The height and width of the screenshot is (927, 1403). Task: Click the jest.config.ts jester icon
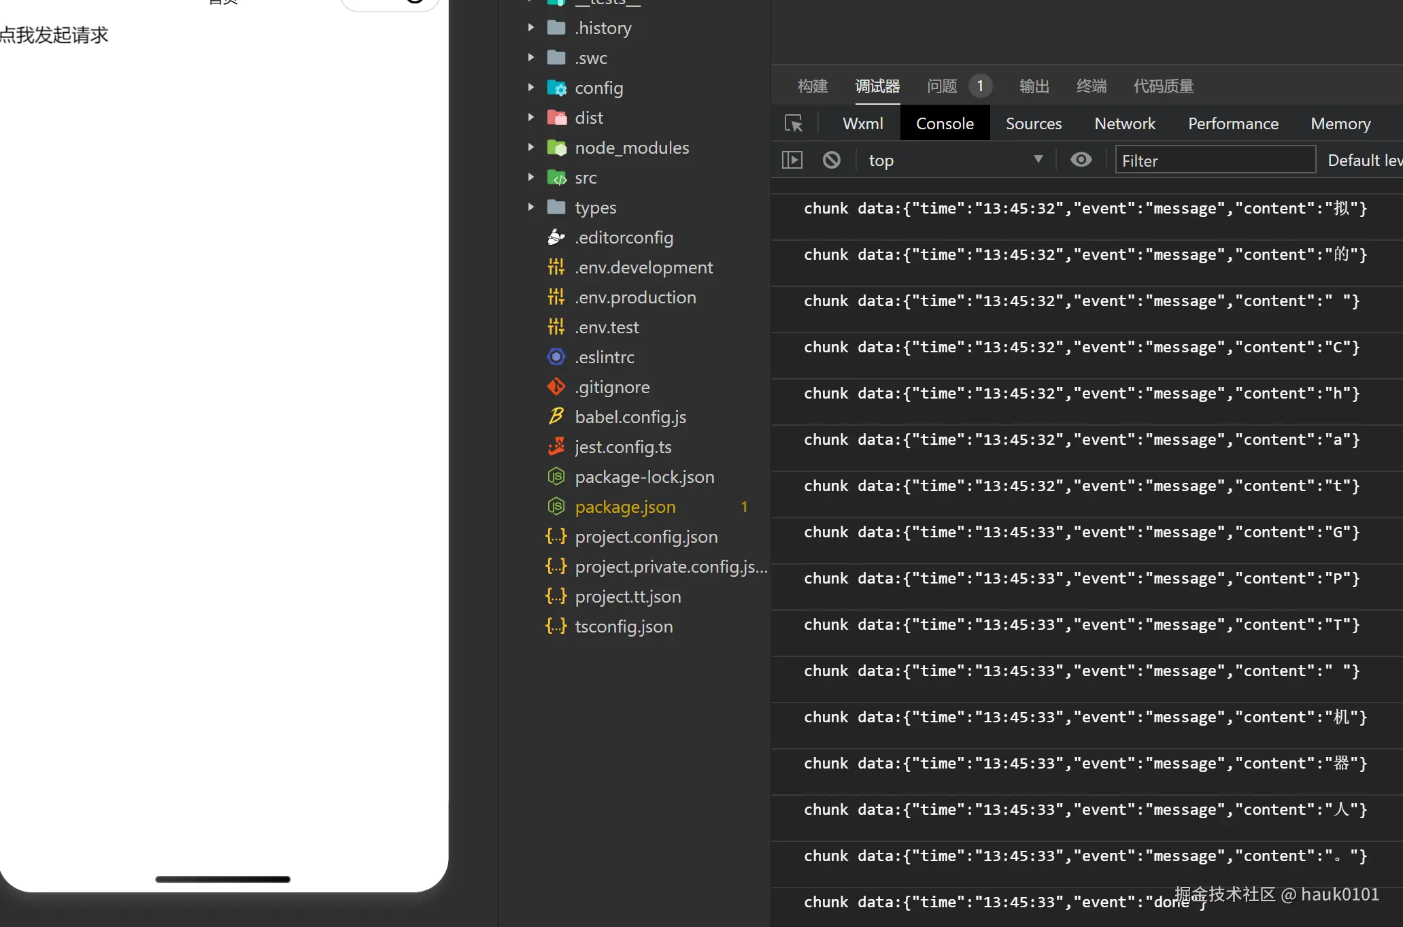point(556,446)
